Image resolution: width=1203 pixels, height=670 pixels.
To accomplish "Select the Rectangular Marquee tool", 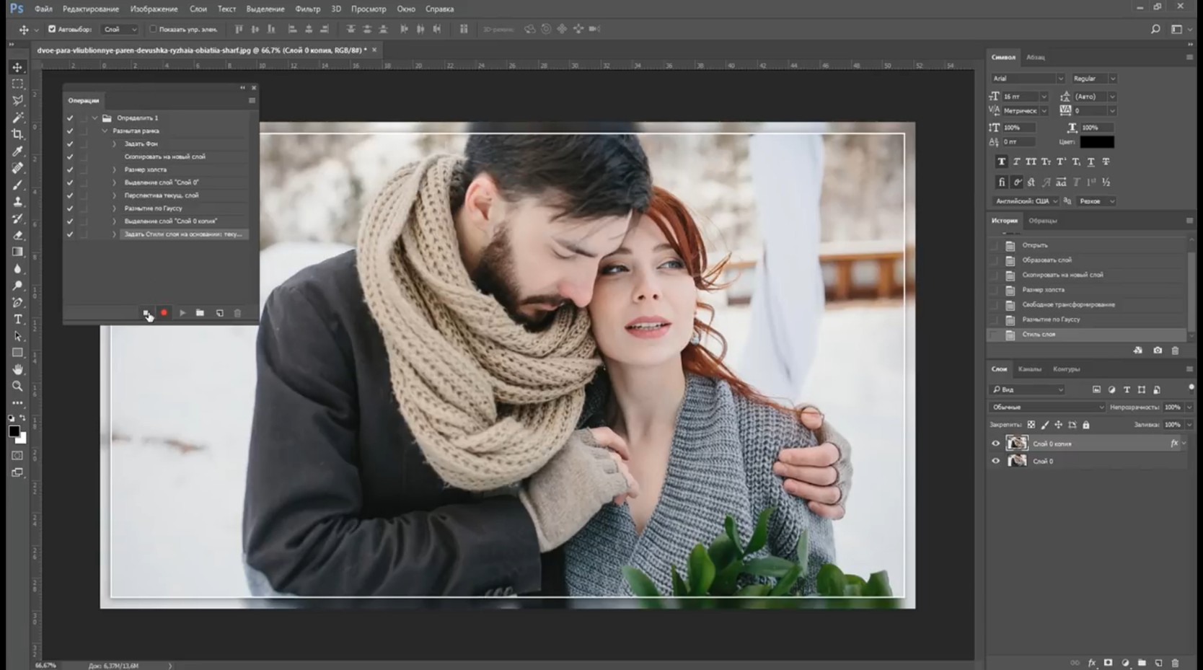I will click(17, 84).
